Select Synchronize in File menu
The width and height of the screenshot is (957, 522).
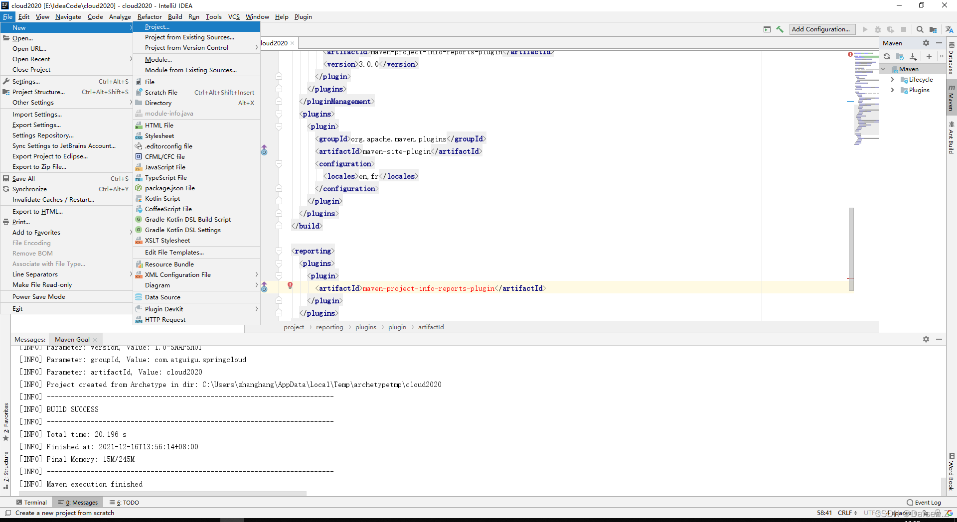point(66,189)
